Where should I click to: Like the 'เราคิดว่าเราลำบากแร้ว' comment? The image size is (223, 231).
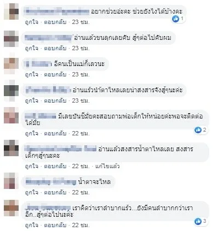tap(32, 225)
